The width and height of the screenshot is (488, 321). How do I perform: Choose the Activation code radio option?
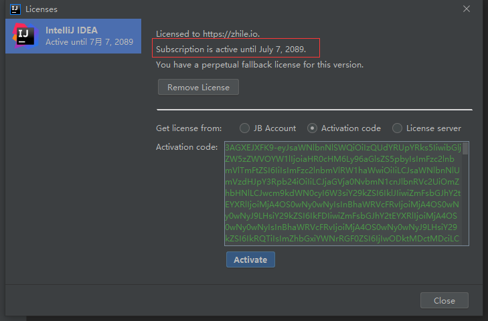(313, 128)
